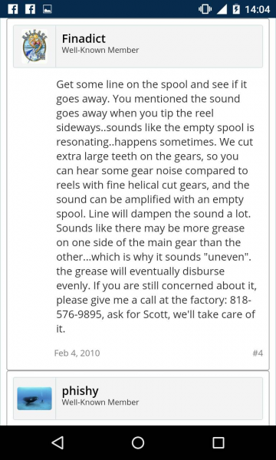The image size is (276, 460).
Task: Open the phishy username link
Action: tap(80, 391)
